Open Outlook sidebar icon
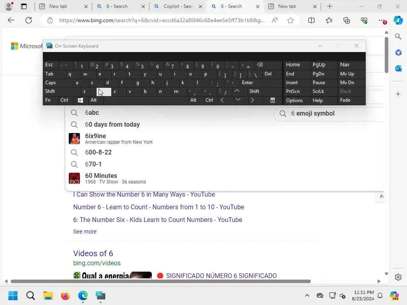 click(398, 68)
